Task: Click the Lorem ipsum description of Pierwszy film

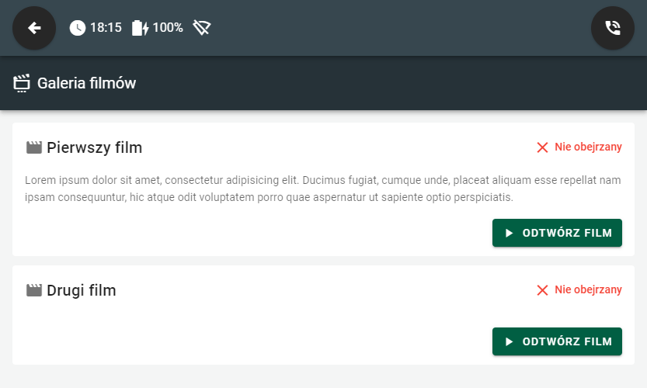Action: (x=323, y=189)
